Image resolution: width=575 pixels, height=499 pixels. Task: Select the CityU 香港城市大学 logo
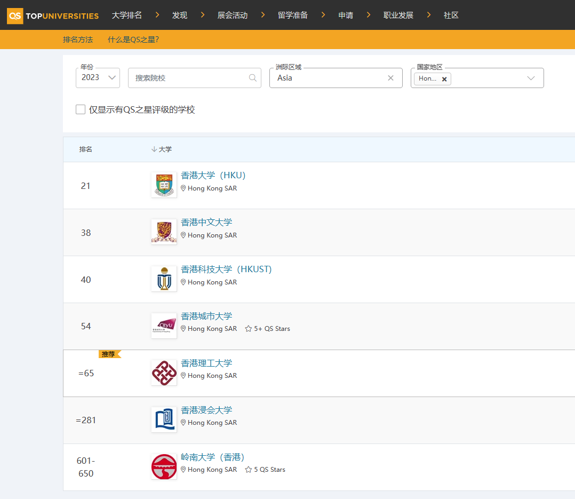(x=164, y=326)
